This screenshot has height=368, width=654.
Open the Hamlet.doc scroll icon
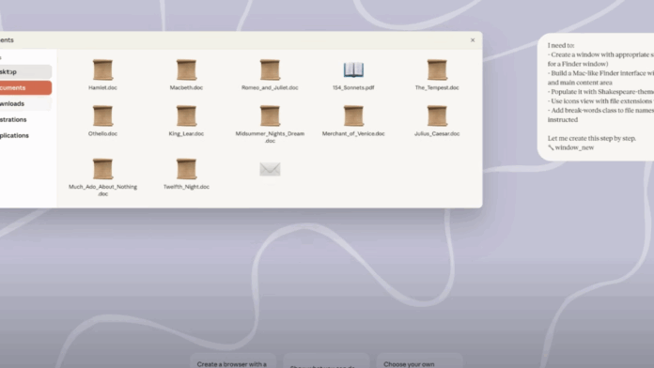pyautogui.click(x=102, y=69)
